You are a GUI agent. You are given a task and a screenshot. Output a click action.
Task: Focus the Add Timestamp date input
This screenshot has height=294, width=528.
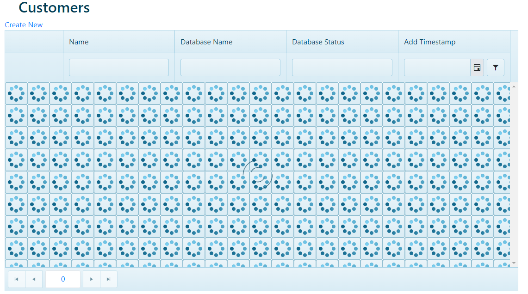tap(437, 67)
